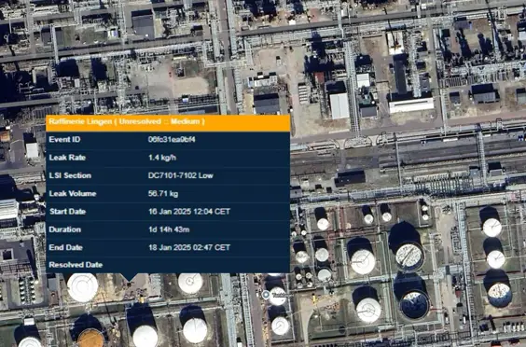
Task: Click the Leak Rate value 1.4 kg/h
Action: pyautogui.click(x=162, y=158)
